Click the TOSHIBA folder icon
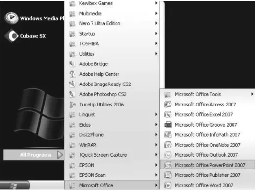256x190 pixels. (x=72, y=44)
